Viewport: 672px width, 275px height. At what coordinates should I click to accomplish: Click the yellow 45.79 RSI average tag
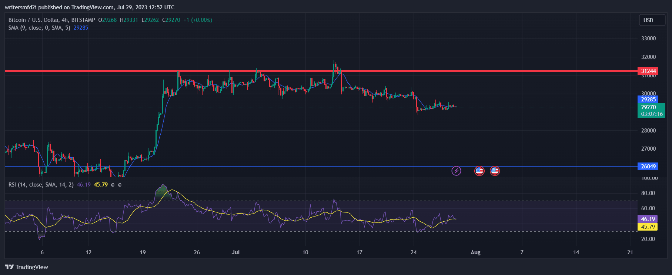point(648,227)
